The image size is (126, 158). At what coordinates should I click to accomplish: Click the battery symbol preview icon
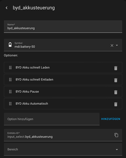click(x=10, y=45)
